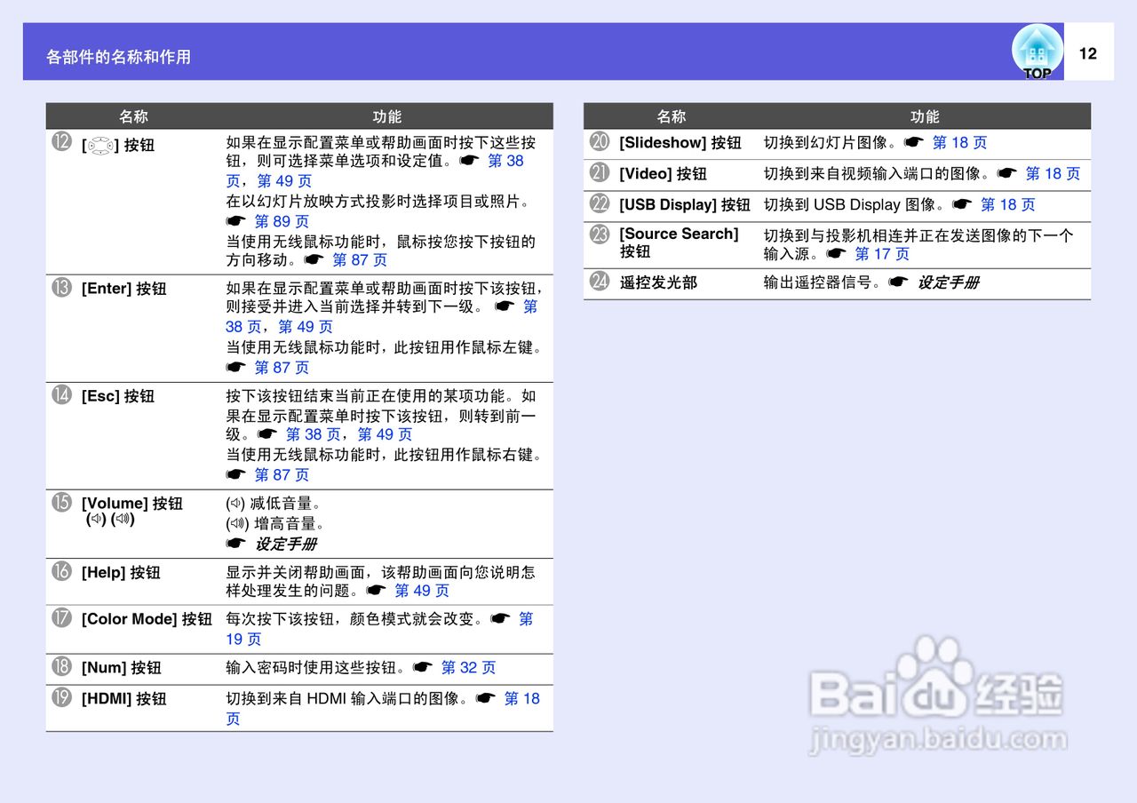The image size is (1137, 803).
Task: Open 第 49 页 link in [Esc] row
Action: pyautogui.click(x=385, y=434)
